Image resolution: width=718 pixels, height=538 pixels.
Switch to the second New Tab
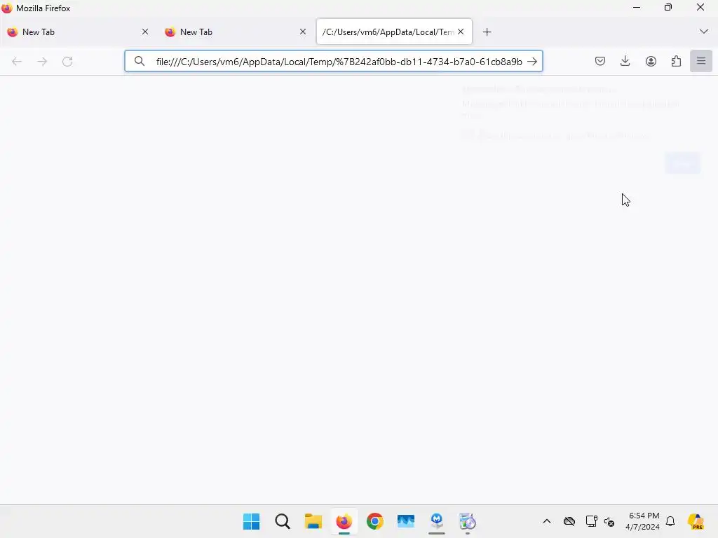pyautogui.click(x=234, y=32)
